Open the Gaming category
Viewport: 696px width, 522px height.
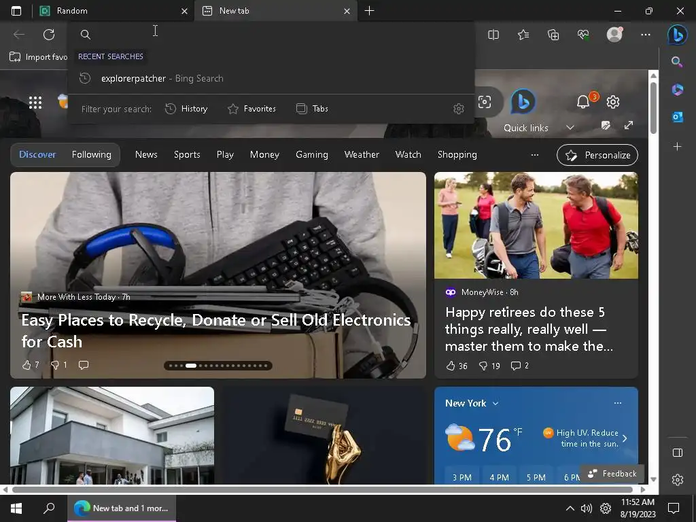click(311, 155)
